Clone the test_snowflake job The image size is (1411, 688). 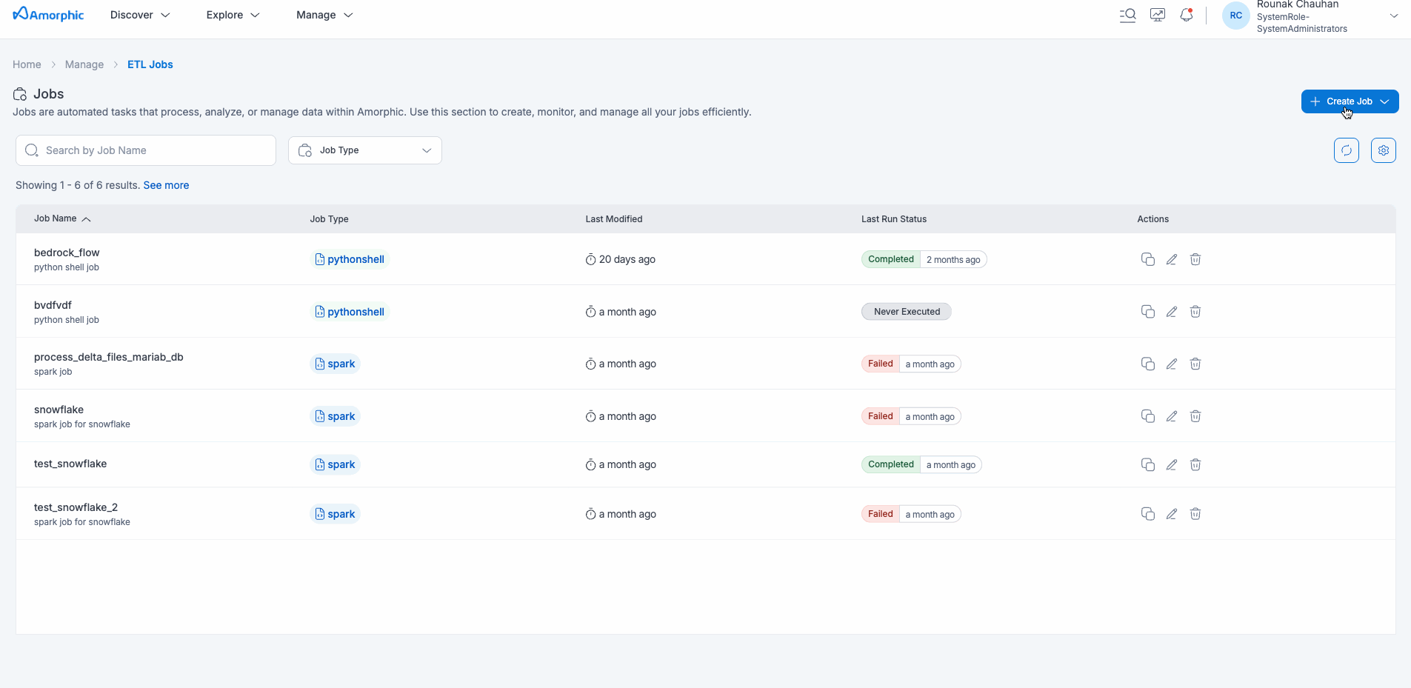1147,464
